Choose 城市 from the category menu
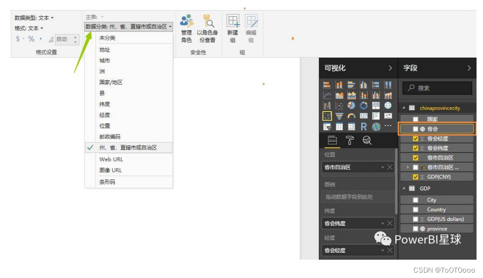Viewport: 483px width, 278px height. coord(105,61)
